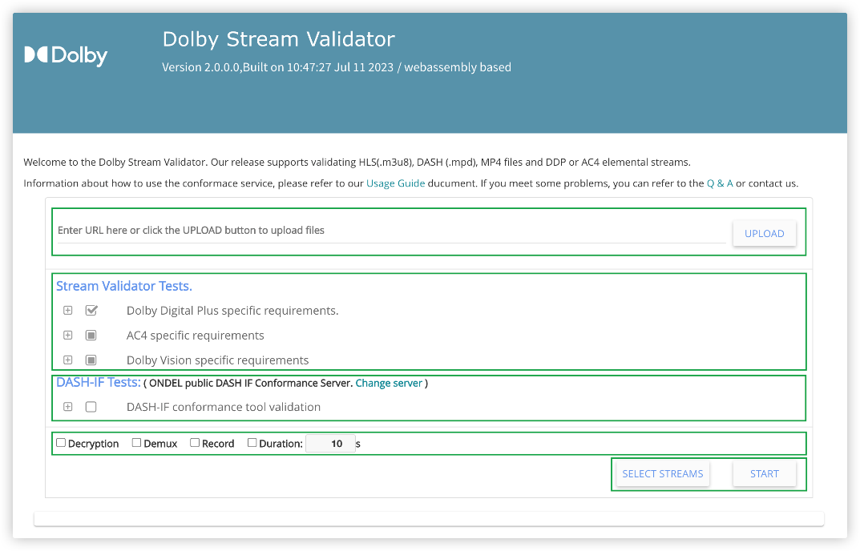Enable the Decryption option
The image size is (860, 551).
coord(61,443)
